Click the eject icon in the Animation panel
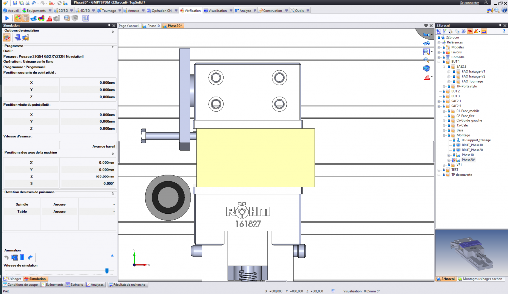This screenshot has height=294, width=508. coord(112,256)
